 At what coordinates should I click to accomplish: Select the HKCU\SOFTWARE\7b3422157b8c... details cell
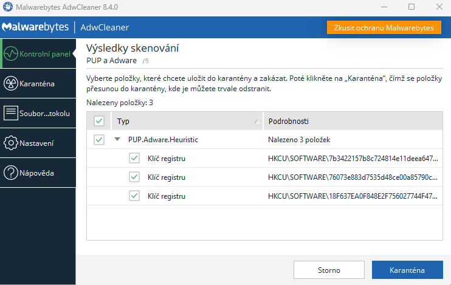[x=353, y=159]
